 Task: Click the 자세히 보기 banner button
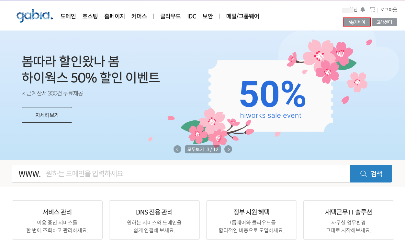47,115
